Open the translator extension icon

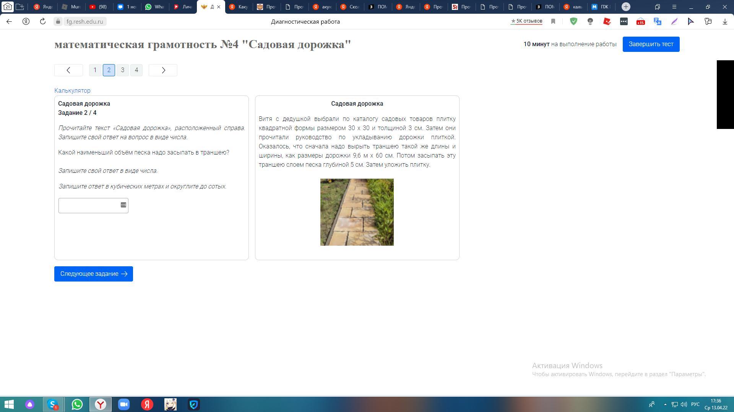[x=658, y=22]
